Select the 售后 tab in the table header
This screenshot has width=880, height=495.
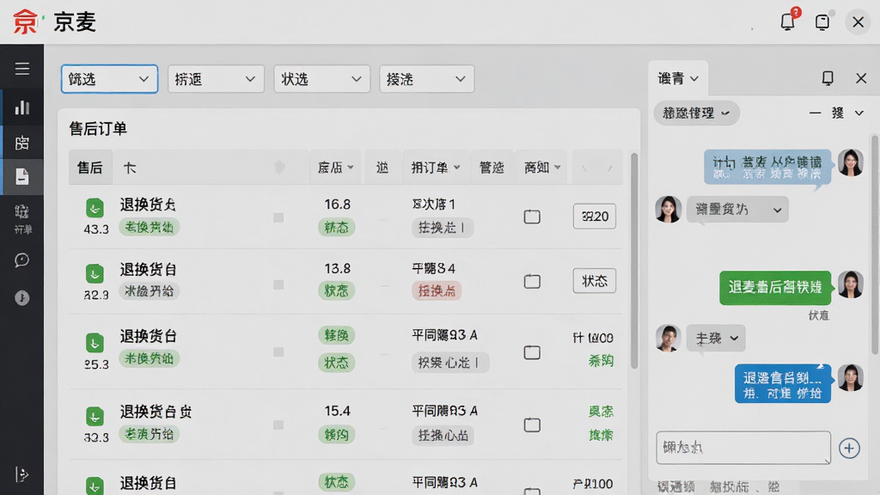(90, 168)
